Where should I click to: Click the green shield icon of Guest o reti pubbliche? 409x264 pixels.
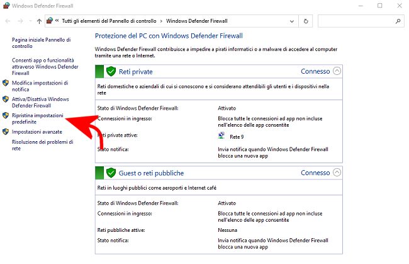pyautogui.click(x=111, y=173)
